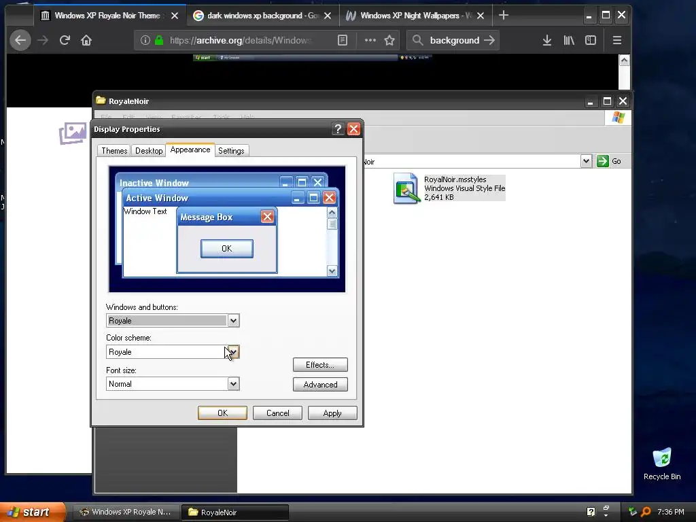Click the Windows flag logo in RoyaleNoir window
The image size is (696, 522).
pos(618,118)
